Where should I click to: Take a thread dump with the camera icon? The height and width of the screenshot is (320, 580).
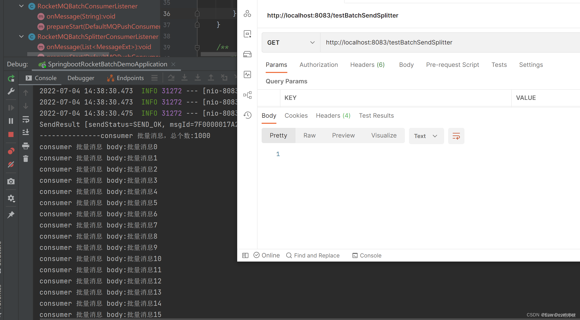[11, 181]
